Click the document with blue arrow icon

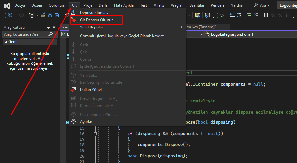[x=239, y=15]
